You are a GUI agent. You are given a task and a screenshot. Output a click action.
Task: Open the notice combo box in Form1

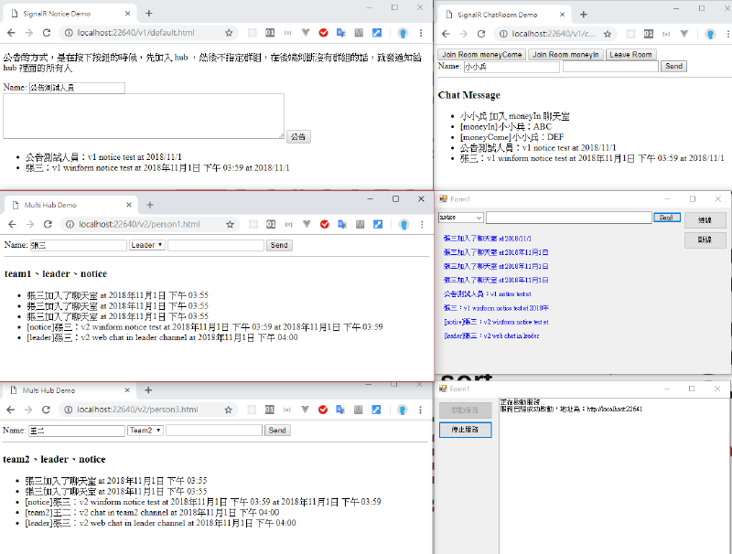(461, 218)
